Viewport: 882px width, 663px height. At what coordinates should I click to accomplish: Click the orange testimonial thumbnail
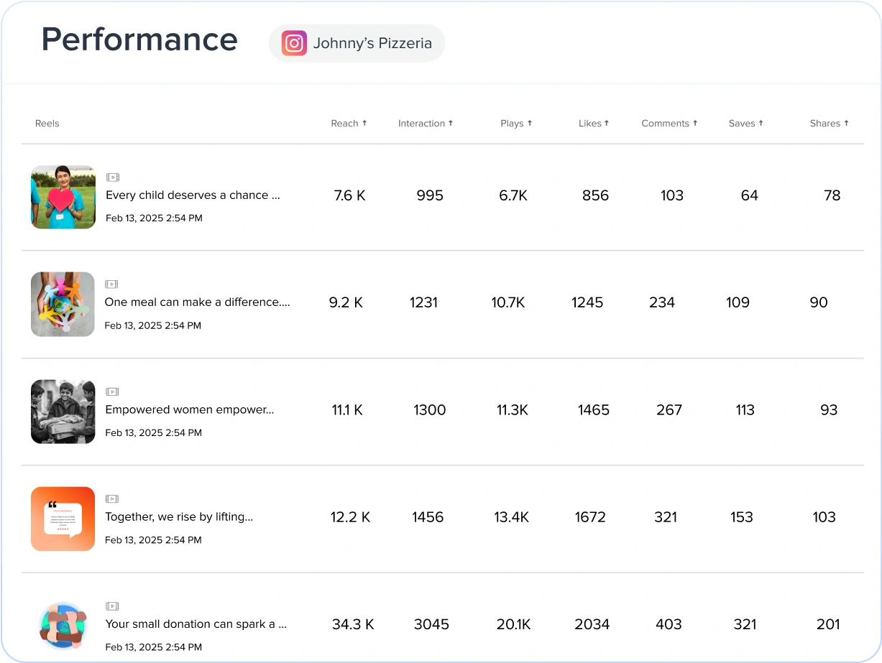(63, 519)
